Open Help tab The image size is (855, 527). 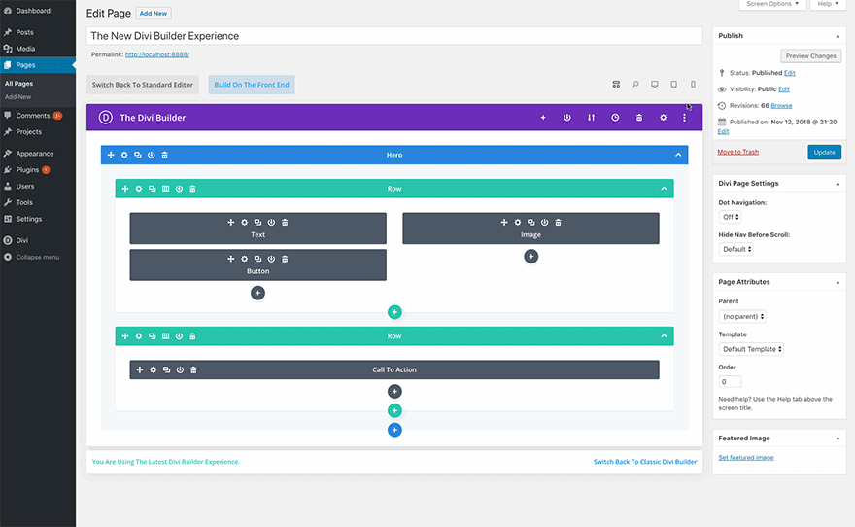click(x=828, y=4)
